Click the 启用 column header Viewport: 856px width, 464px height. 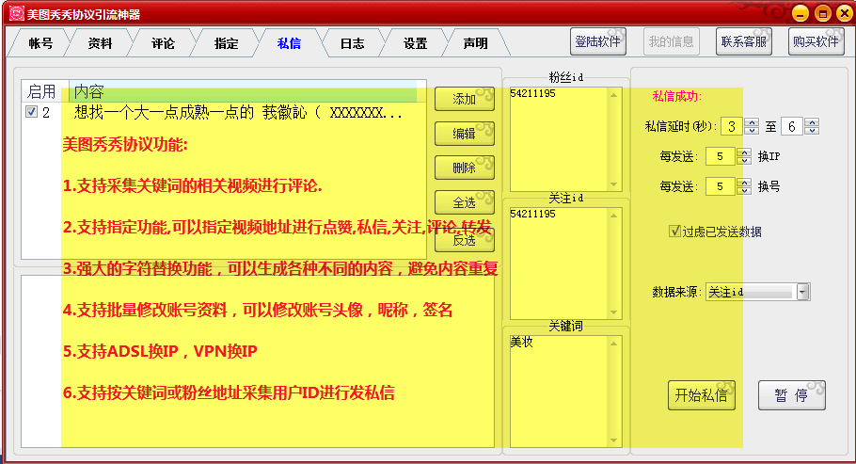45,90
